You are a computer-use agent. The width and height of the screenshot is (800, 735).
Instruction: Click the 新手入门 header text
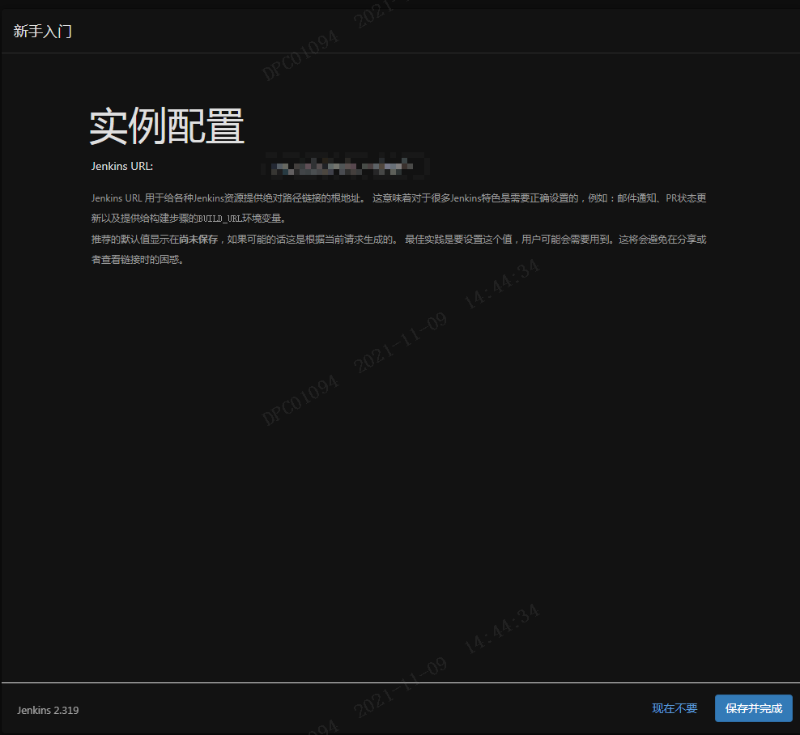coord(42,32)
